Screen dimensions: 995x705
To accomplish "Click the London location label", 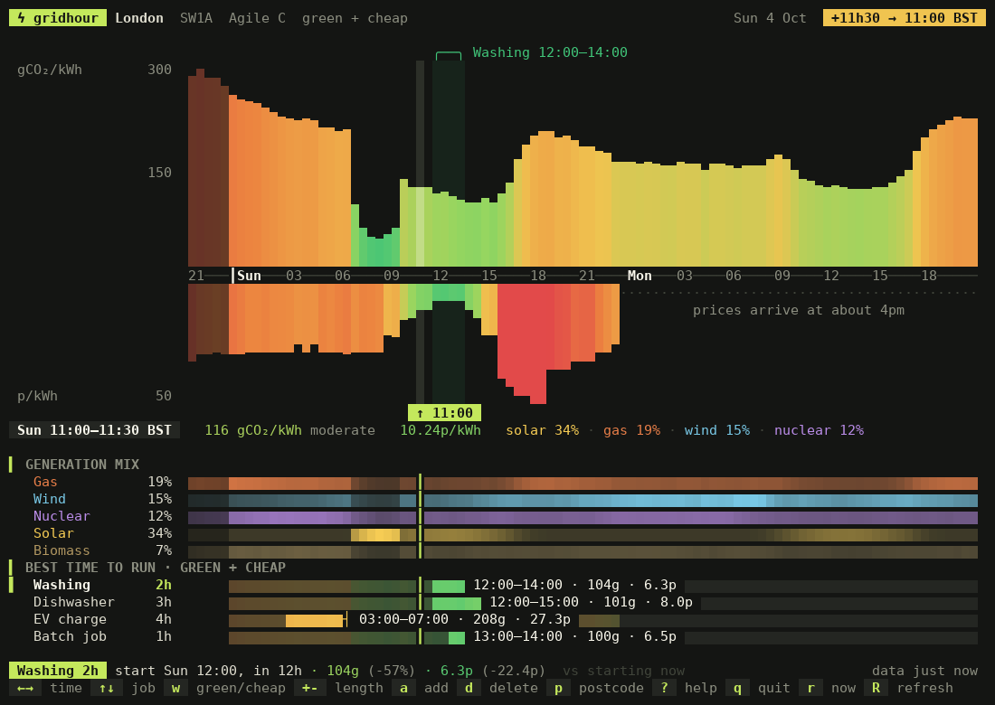I will pos(139,18).
